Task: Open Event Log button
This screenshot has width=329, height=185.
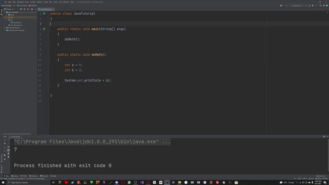Action: 321,176
